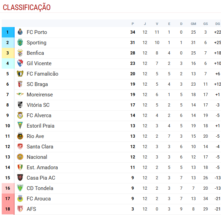Open the Nacional team link

click(x=36, y=157)
